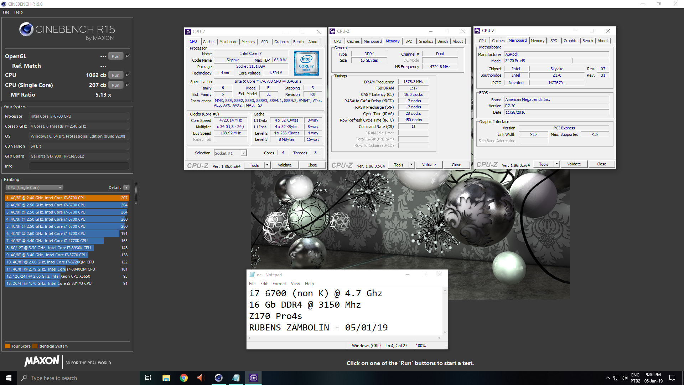Run the CPU Single Core benchmark
684x385 pixels.
click(x=115, y=85)
